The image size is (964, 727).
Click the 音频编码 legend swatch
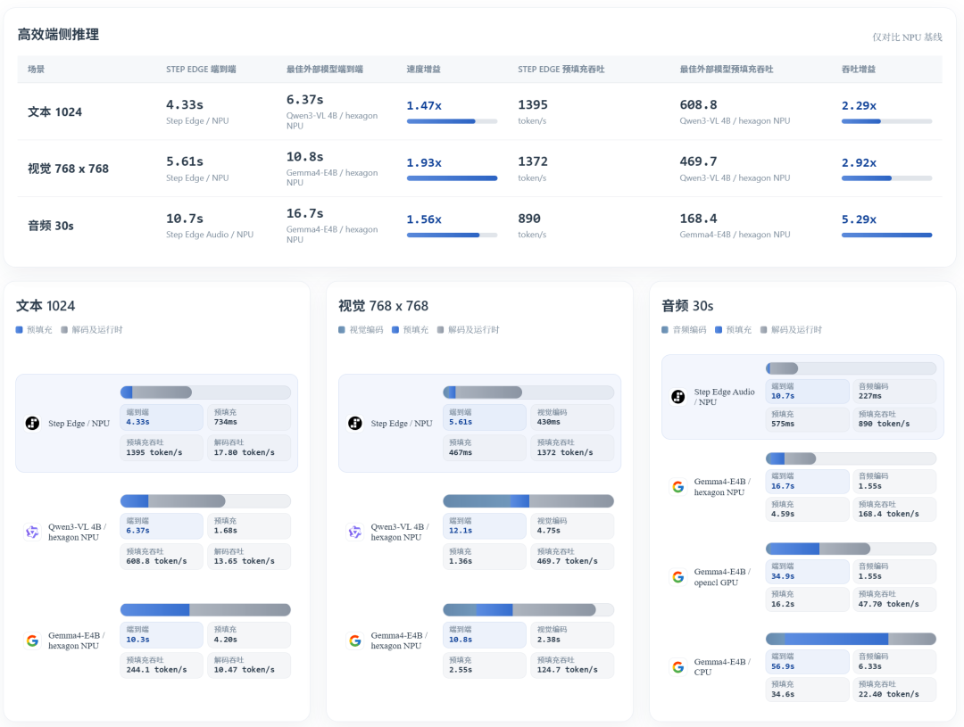pos(665,330)
